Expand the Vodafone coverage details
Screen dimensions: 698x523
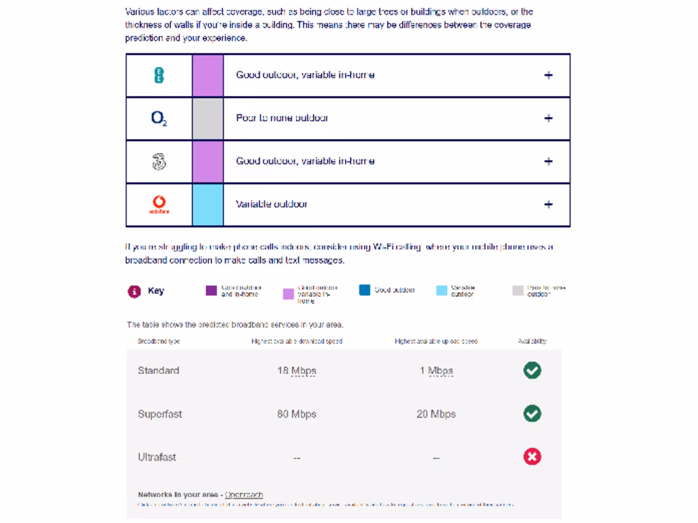(548, 204)
